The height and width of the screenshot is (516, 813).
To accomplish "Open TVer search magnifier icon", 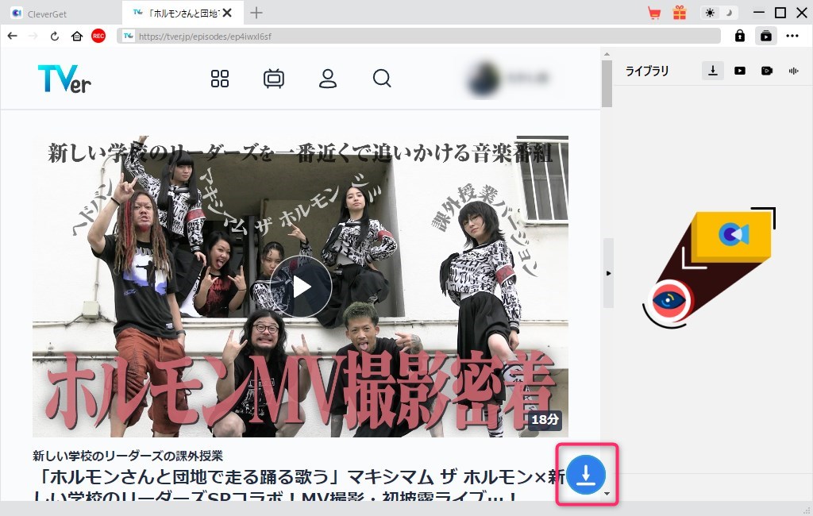I will (382, 78).
